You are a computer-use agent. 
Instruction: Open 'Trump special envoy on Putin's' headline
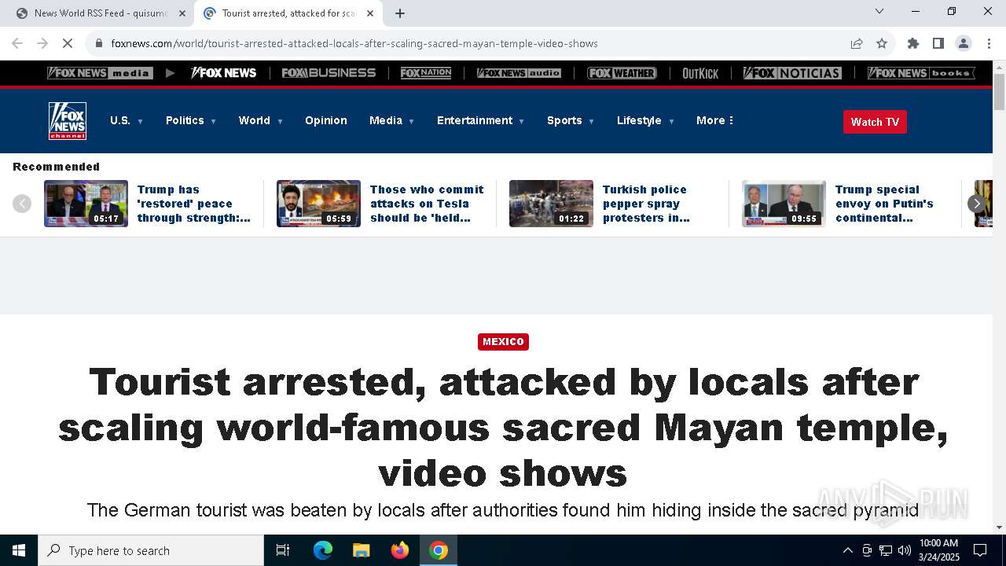[884, 204]
